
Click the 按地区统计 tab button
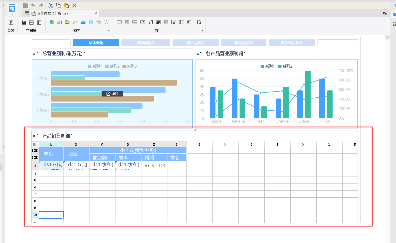244,43
